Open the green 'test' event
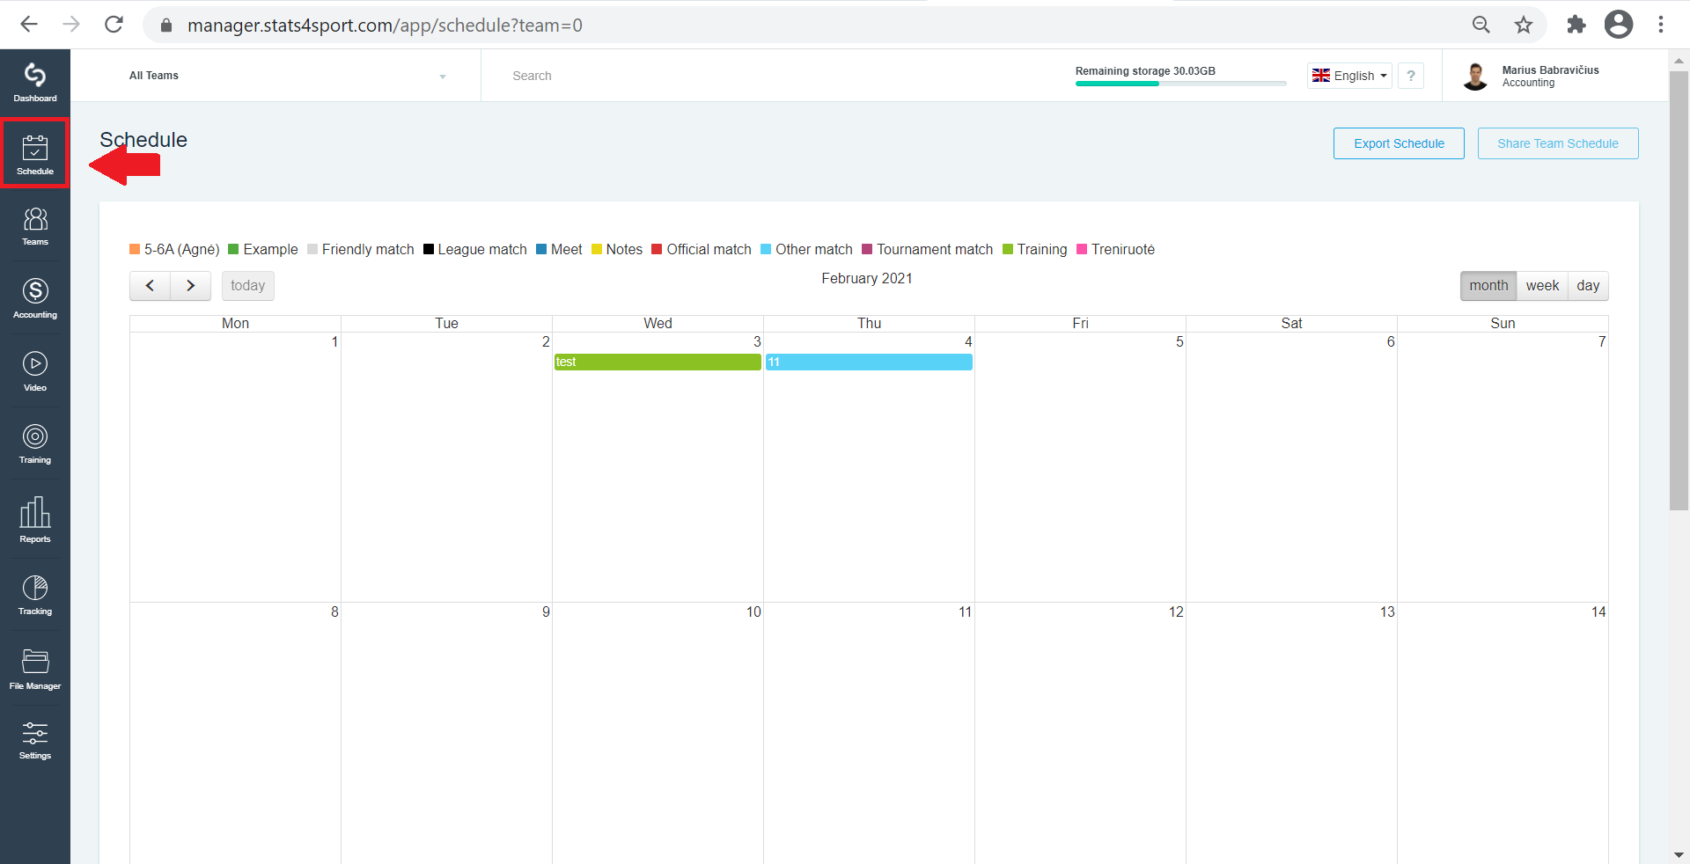The image size is (1690, 864). click(x=658, y=362)
